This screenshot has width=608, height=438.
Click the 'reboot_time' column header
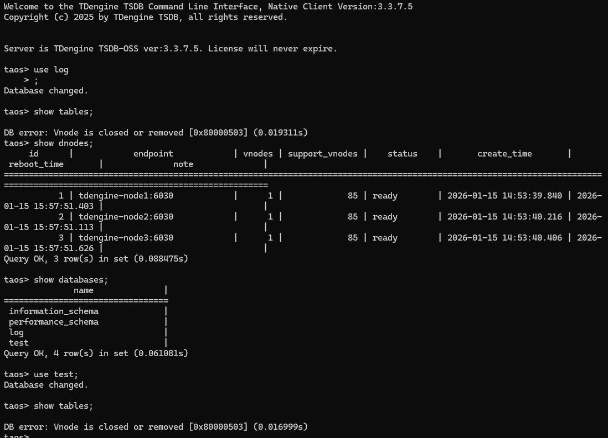tap(36, 164)
